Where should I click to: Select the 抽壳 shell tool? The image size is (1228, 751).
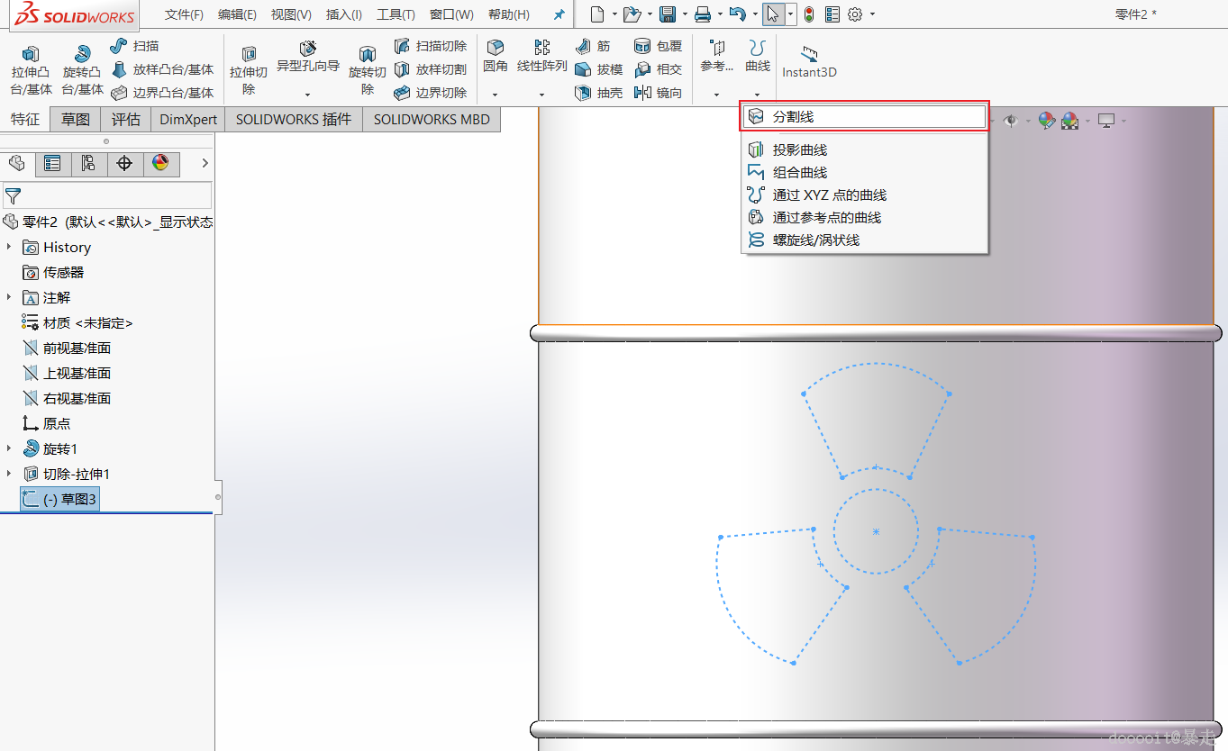pyautogui.click(x=598, y=93)
